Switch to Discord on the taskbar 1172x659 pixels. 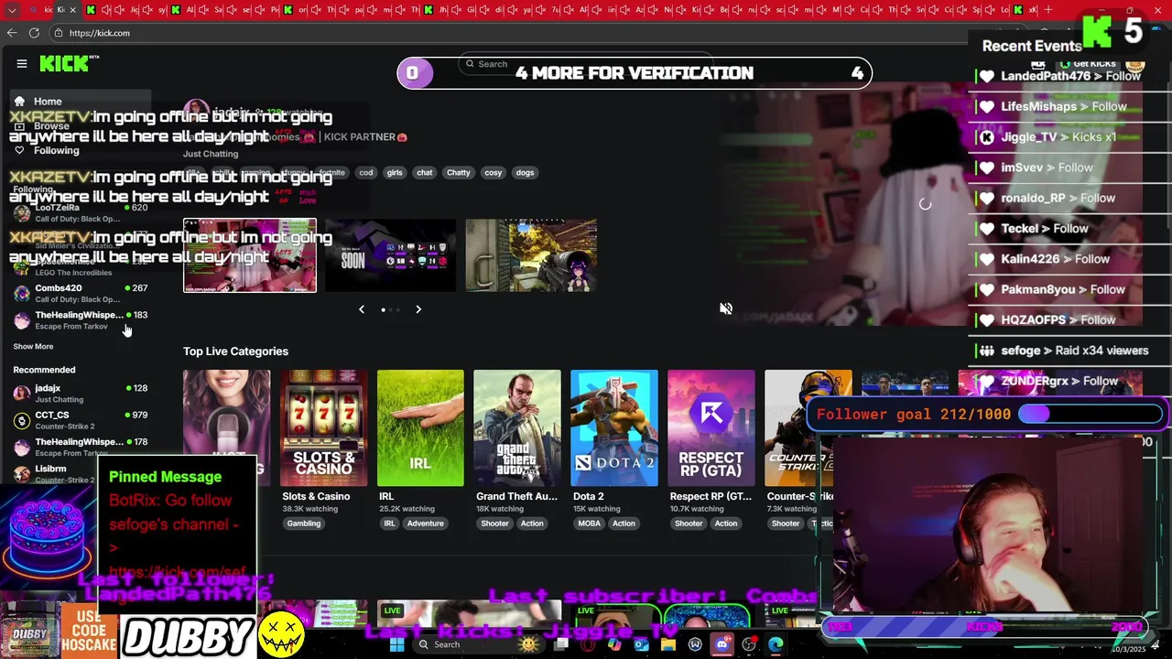click(x=722, y=644)
